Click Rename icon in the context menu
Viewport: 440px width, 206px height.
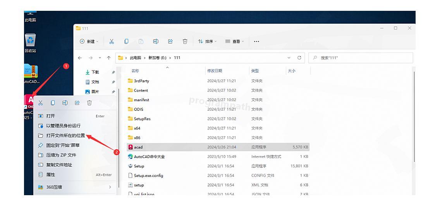pos(65,103)
